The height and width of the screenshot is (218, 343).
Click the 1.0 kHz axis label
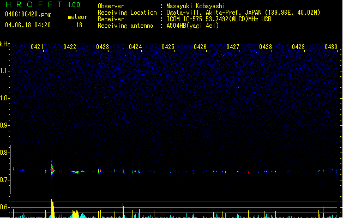(4, 98)
